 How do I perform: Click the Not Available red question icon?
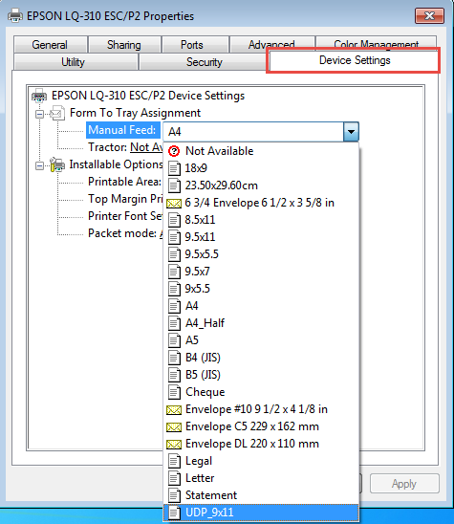click(x=174, y=151)
